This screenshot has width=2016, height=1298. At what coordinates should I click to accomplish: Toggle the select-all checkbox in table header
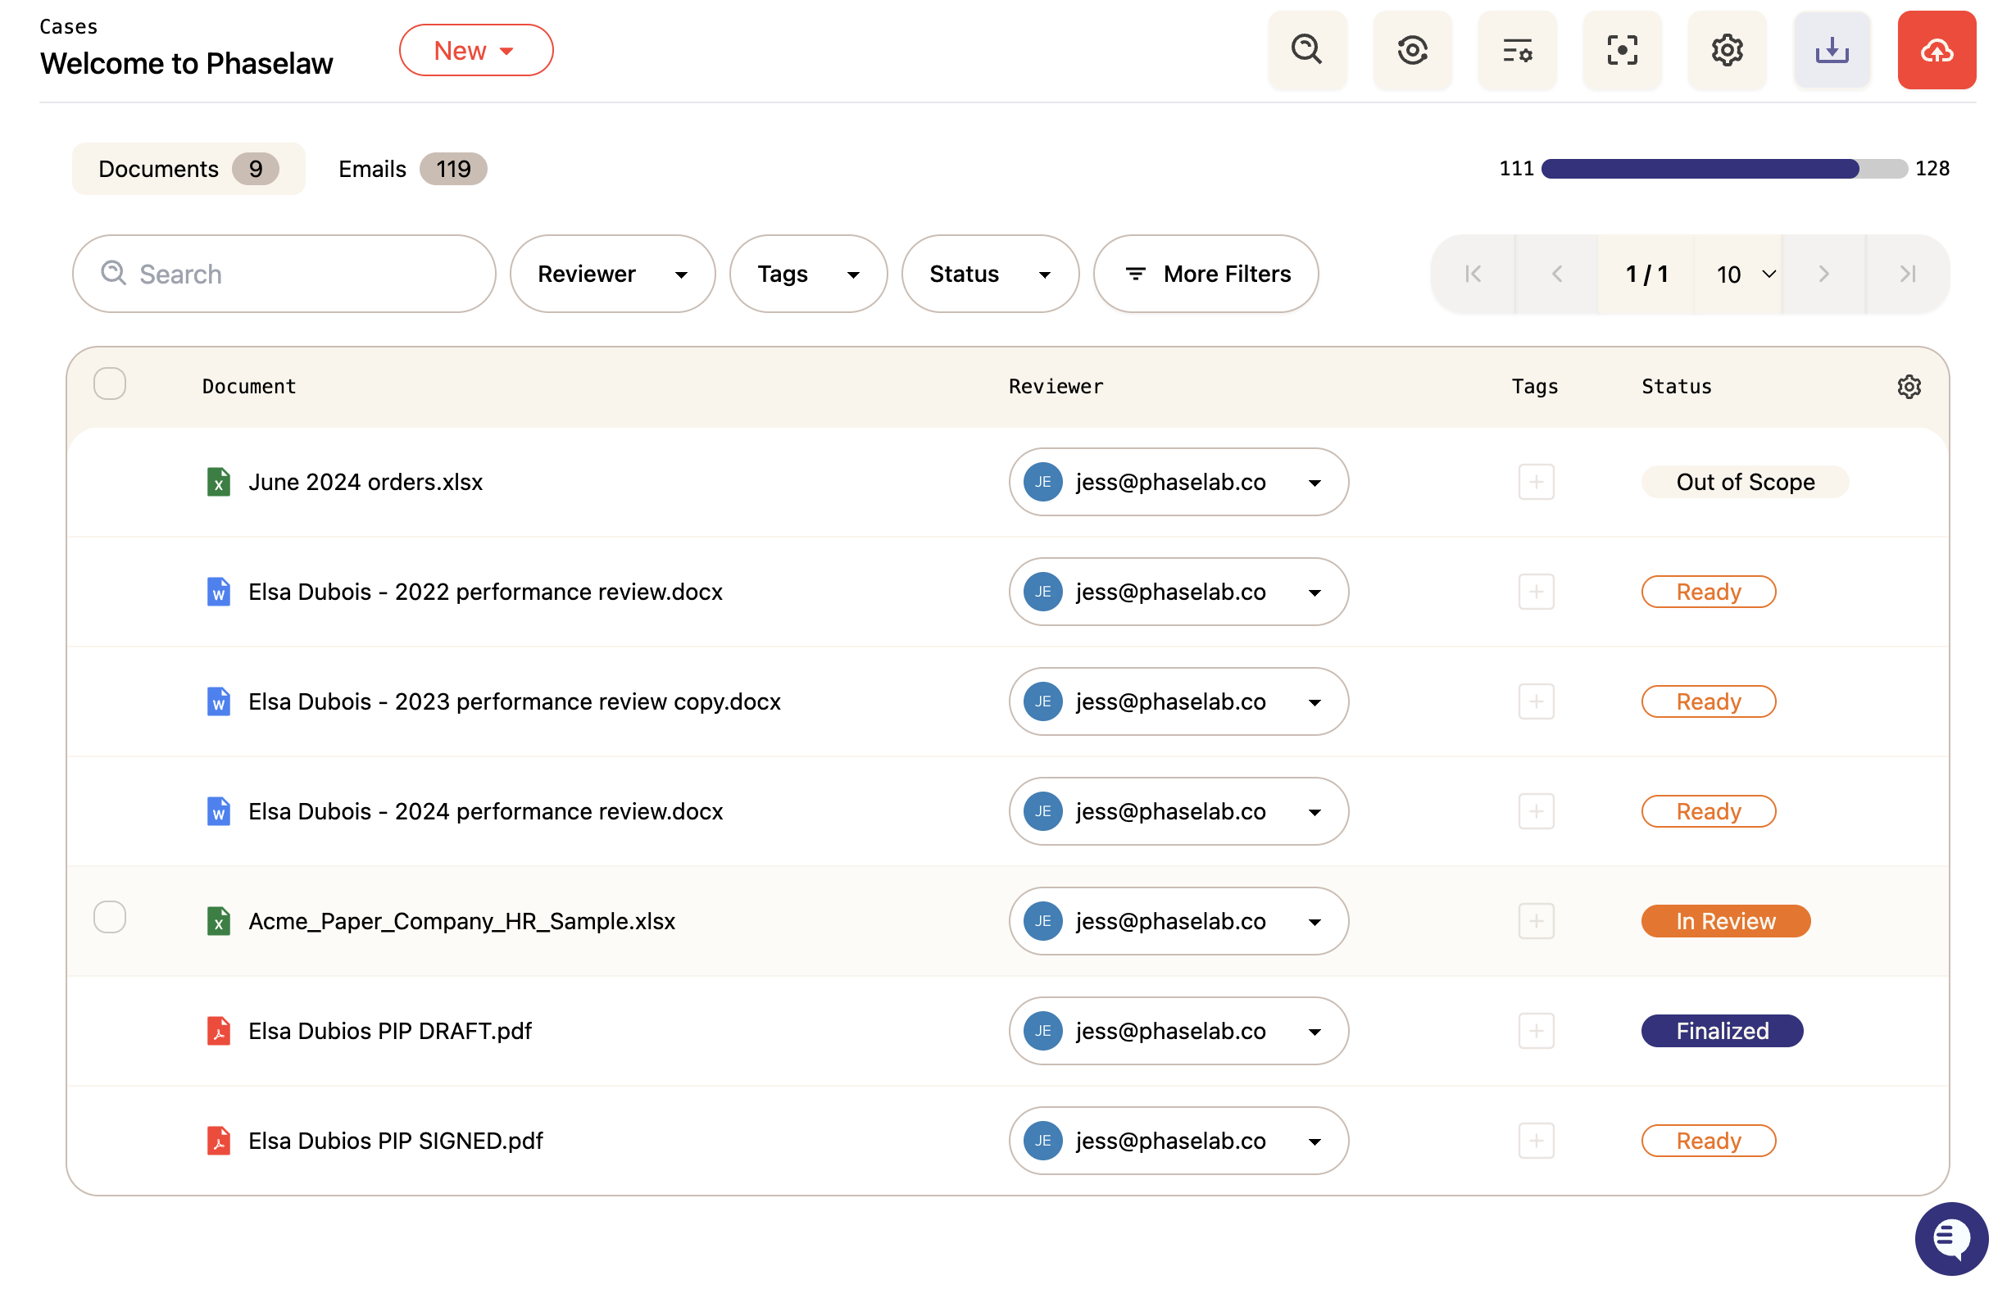tap(110, 384)
